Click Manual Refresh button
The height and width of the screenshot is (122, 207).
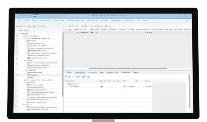point(45,20)
